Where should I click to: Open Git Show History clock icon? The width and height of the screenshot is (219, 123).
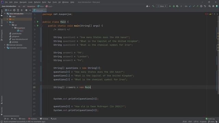coord(201,6)
